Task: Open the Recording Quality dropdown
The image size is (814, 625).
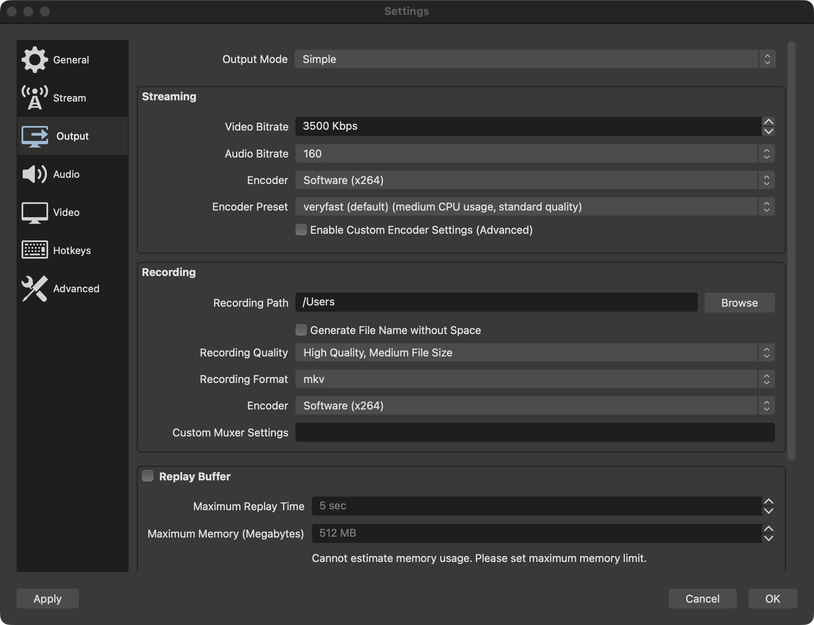Action: coord(534,353)
